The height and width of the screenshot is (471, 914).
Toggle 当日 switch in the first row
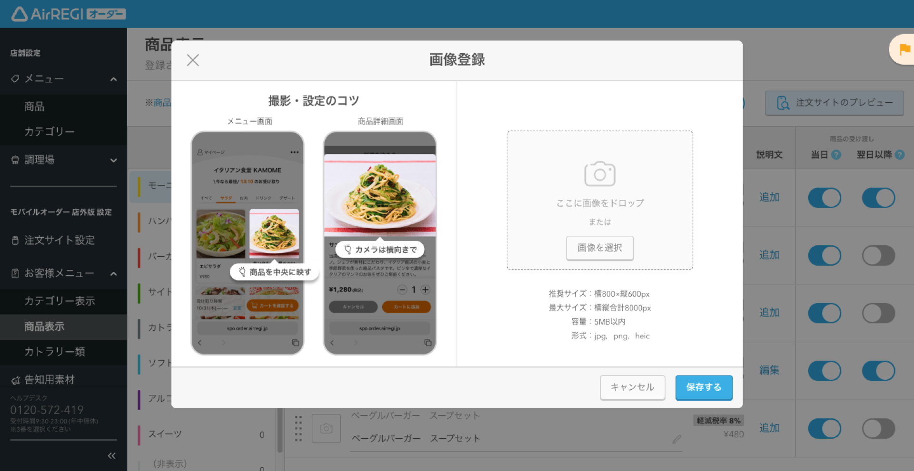[825, 198]
